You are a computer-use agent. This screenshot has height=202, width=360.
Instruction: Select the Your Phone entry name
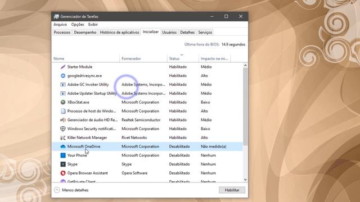click(x=77, y=155)
